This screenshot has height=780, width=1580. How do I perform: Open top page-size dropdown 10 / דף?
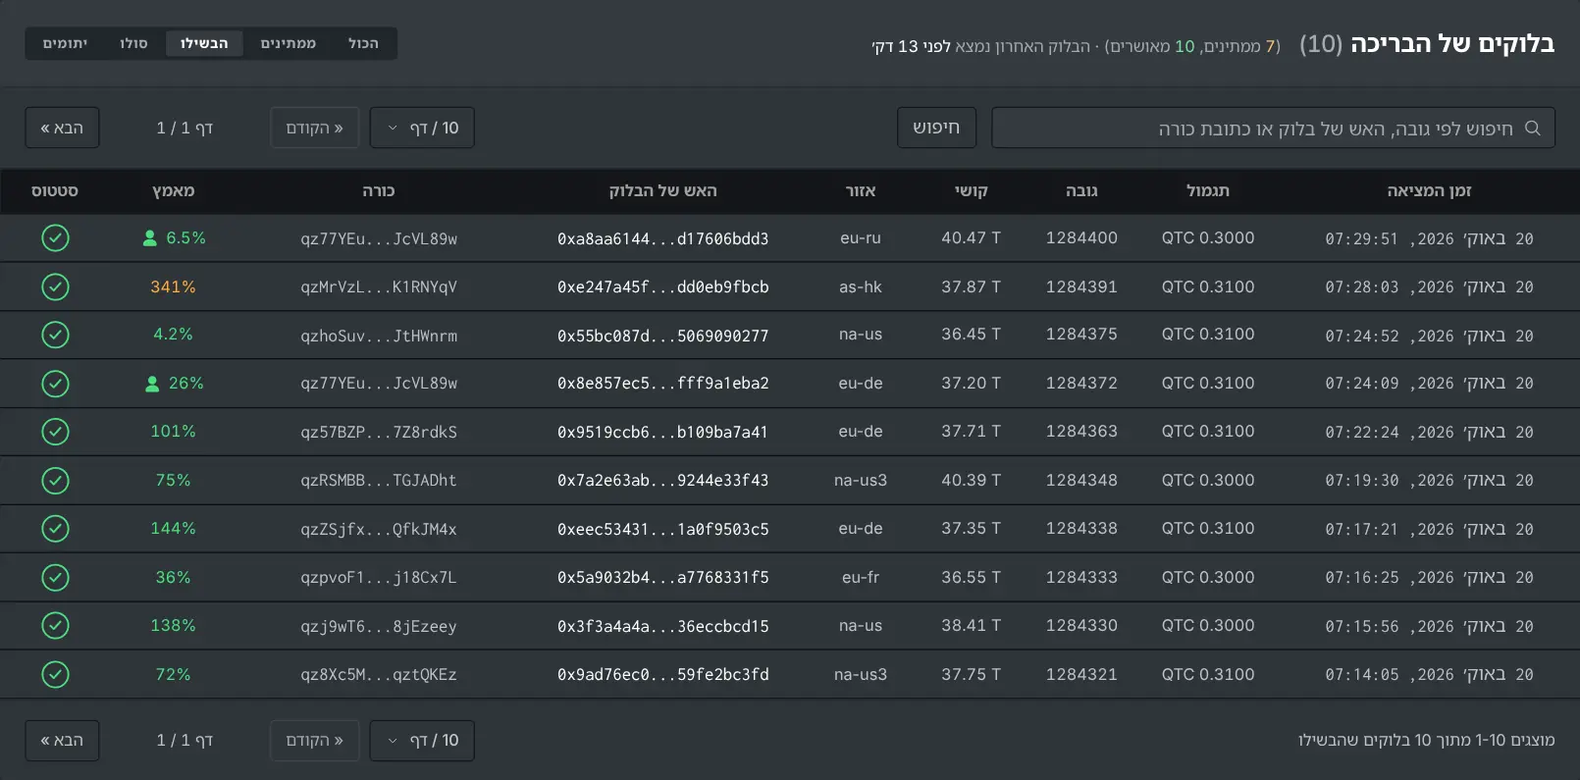click(x=422, y=128)
